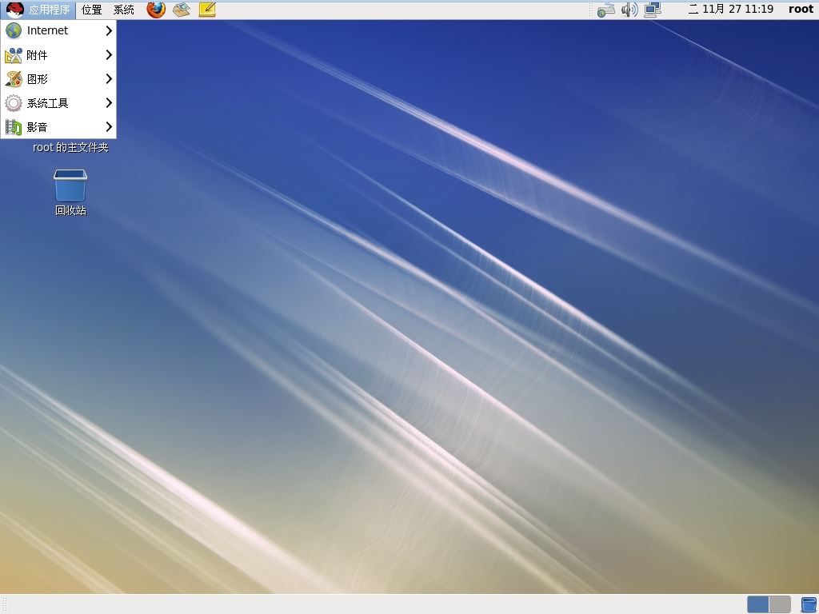Switch to the first blue workspace
Screen dimensions: 819x614
(x=757, y=604)
